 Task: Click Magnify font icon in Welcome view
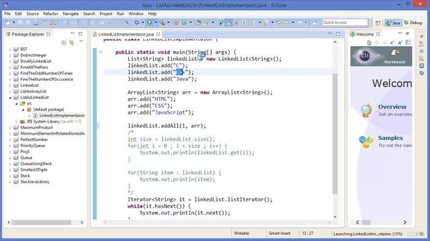coord(400,43)
